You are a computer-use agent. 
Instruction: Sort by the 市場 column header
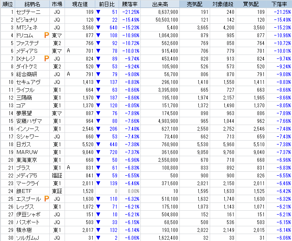[x=57, y=4]
